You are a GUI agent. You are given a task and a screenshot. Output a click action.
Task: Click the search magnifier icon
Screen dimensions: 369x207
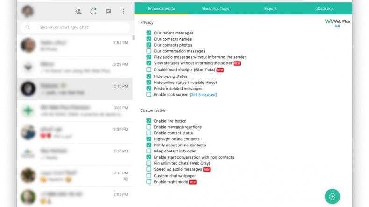point(28,27)
